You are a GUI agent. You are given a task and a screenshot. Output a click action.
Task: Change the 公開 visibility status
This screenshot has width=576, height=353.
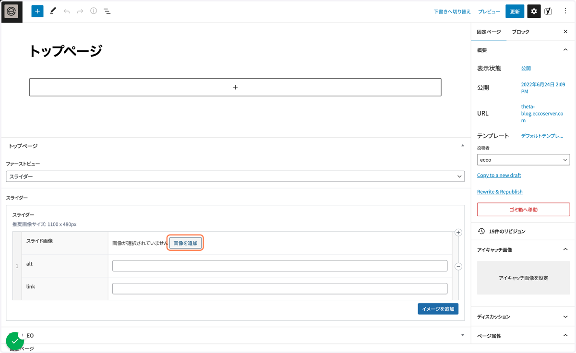[526, 68]
